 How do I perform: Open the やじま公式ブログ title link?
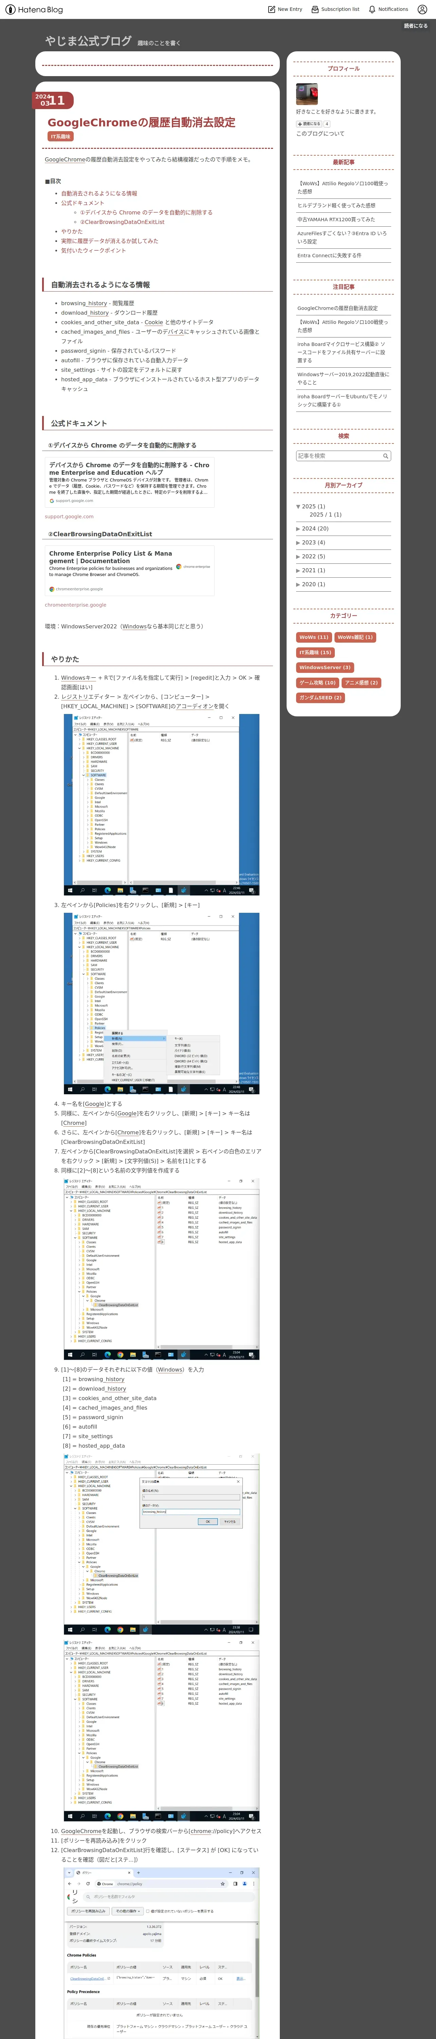[88, 41]
